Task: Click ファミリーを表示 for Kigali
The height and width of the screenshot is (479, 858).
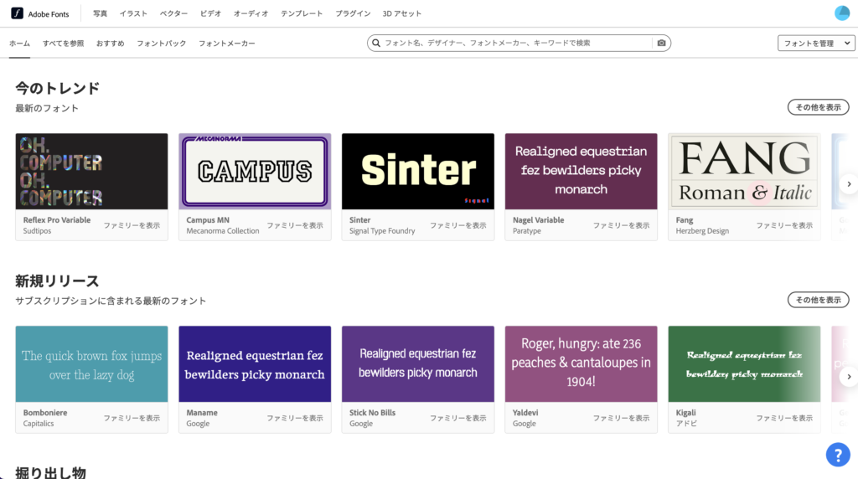Action: point(784,418)
